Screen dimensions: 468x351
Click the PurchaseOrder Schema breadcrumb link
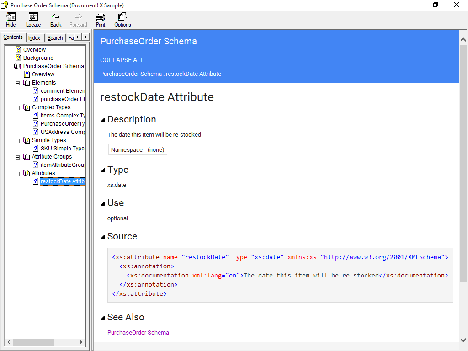(x=131, y=74)
